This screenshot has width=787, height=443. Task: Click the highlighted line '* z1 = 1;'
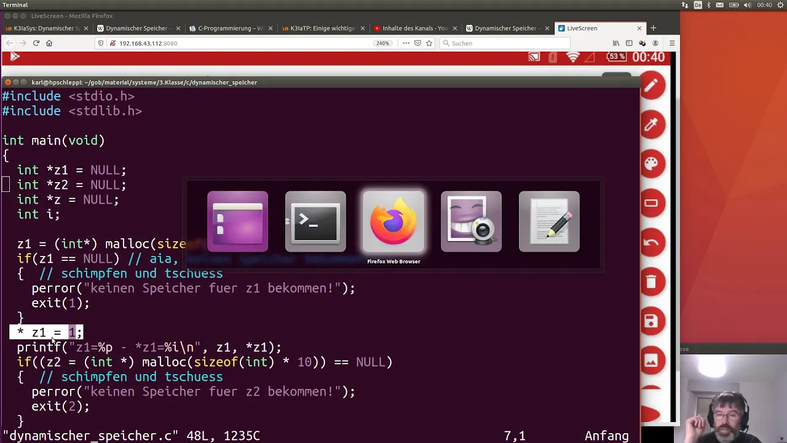click(46, 332)
